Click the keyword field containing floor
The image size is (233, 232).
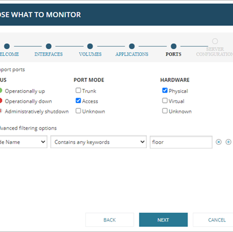(181, 142)
